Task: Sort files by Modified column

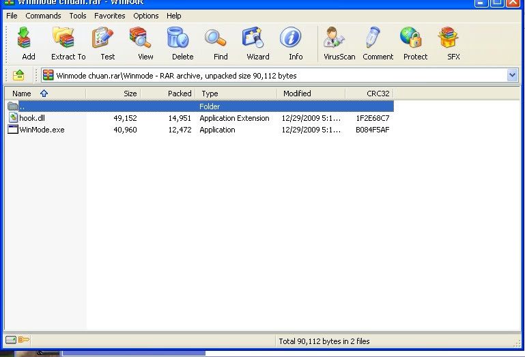Action: tap(311, 94)
